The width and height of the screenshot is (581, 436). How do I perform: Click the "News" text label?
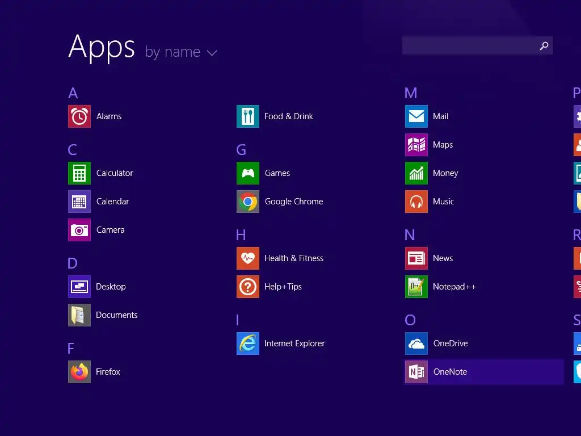point(443,258)
